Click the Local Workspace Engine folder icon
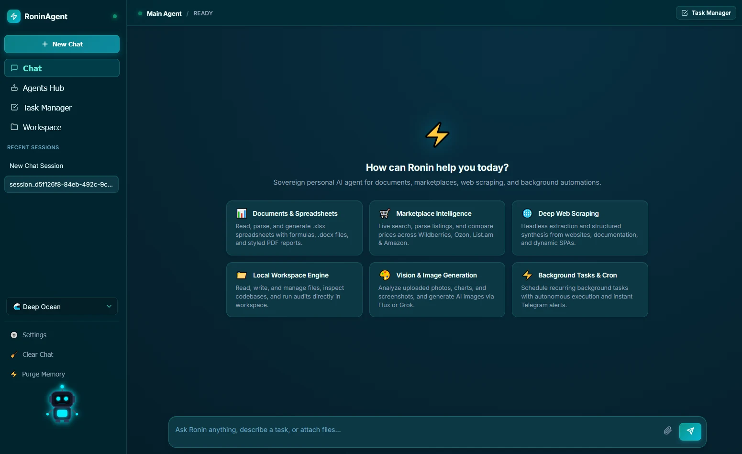 point(242,275)
